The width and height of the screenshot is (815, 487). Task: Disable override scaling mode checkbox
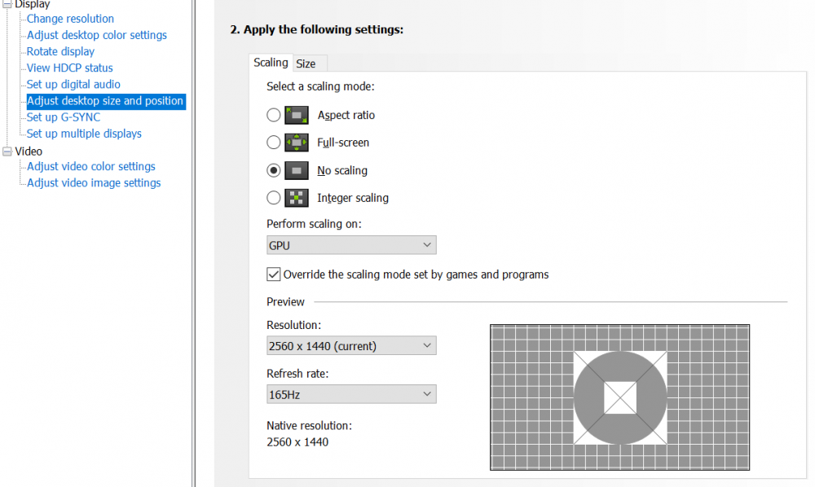pyautogui.click(x=274, y=274)
